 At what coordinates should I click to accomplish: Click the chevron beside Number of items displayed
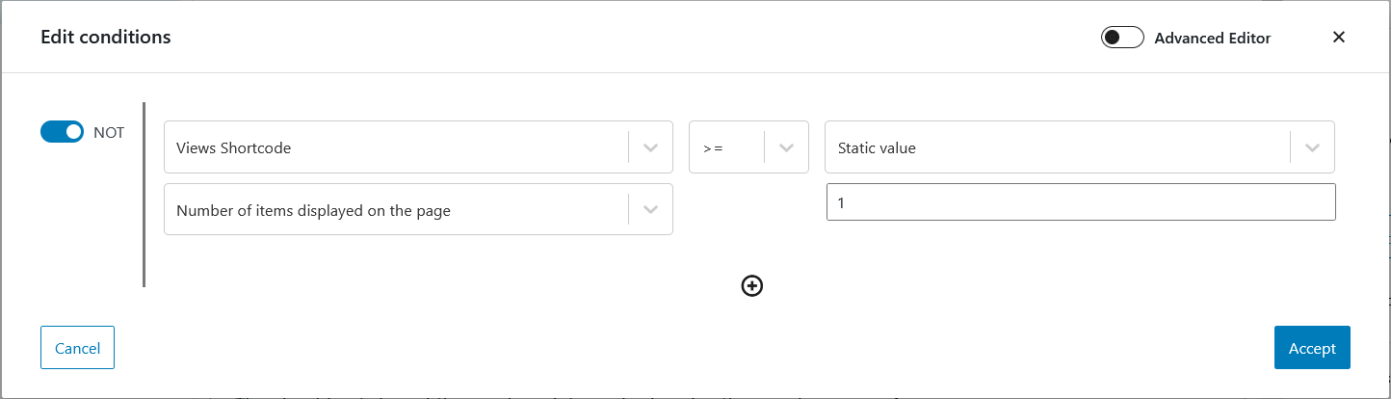[650, 209]
